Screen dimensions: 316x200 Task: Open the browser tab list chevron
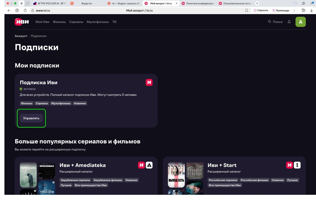(x=27, y=3)
